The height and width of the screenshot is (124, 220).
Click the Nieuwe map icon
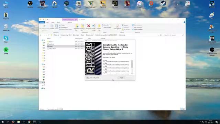99,26
